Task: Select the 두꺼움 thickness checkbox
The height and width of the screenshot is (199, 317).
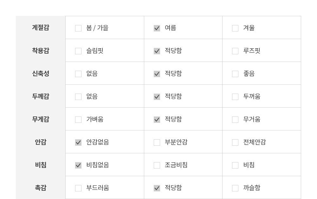Action: [x=235, y=97]
